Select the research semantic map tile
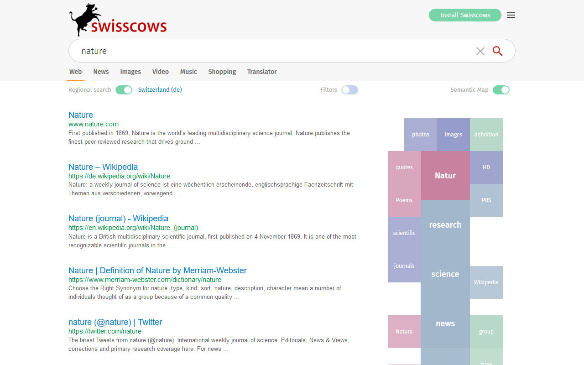The width and height of the screenshot is (584, 365). 445,225
